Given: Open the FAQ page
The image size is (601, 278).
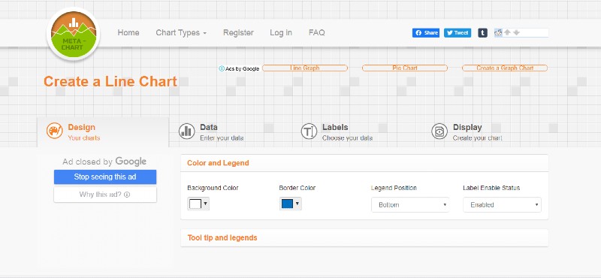Looking at the screenshot, I should coord(316,33).
